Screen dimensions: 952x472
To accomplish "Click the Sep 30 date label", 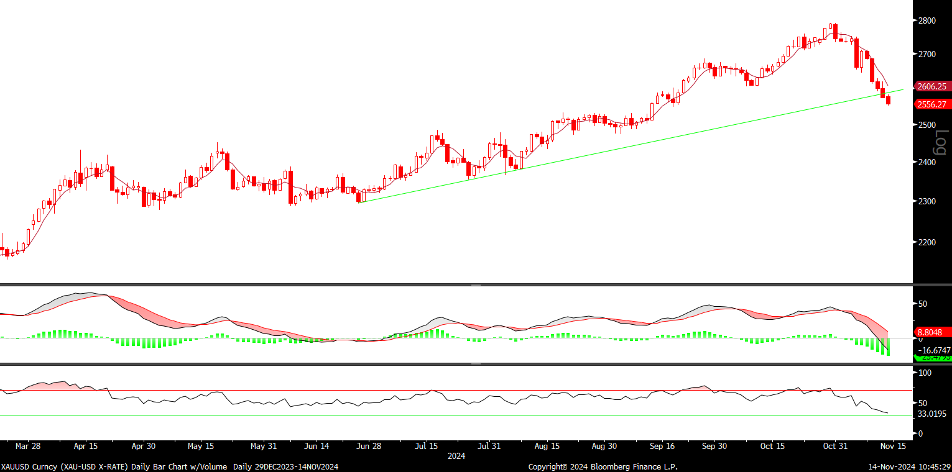I will click(714, 447).
